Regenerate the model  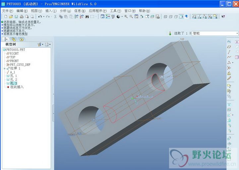pos(76,17)
